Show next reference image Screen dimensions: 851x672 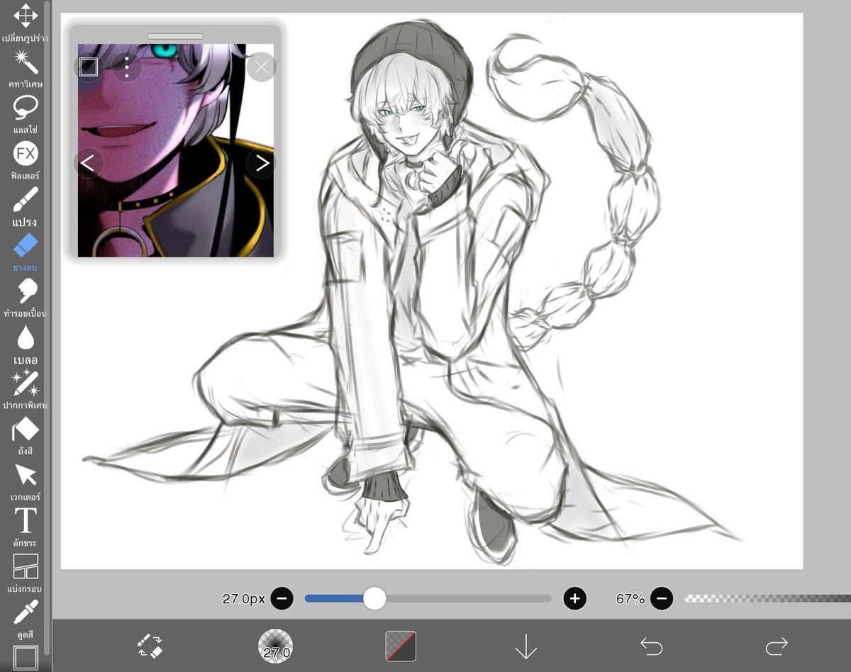click(262, 164)
